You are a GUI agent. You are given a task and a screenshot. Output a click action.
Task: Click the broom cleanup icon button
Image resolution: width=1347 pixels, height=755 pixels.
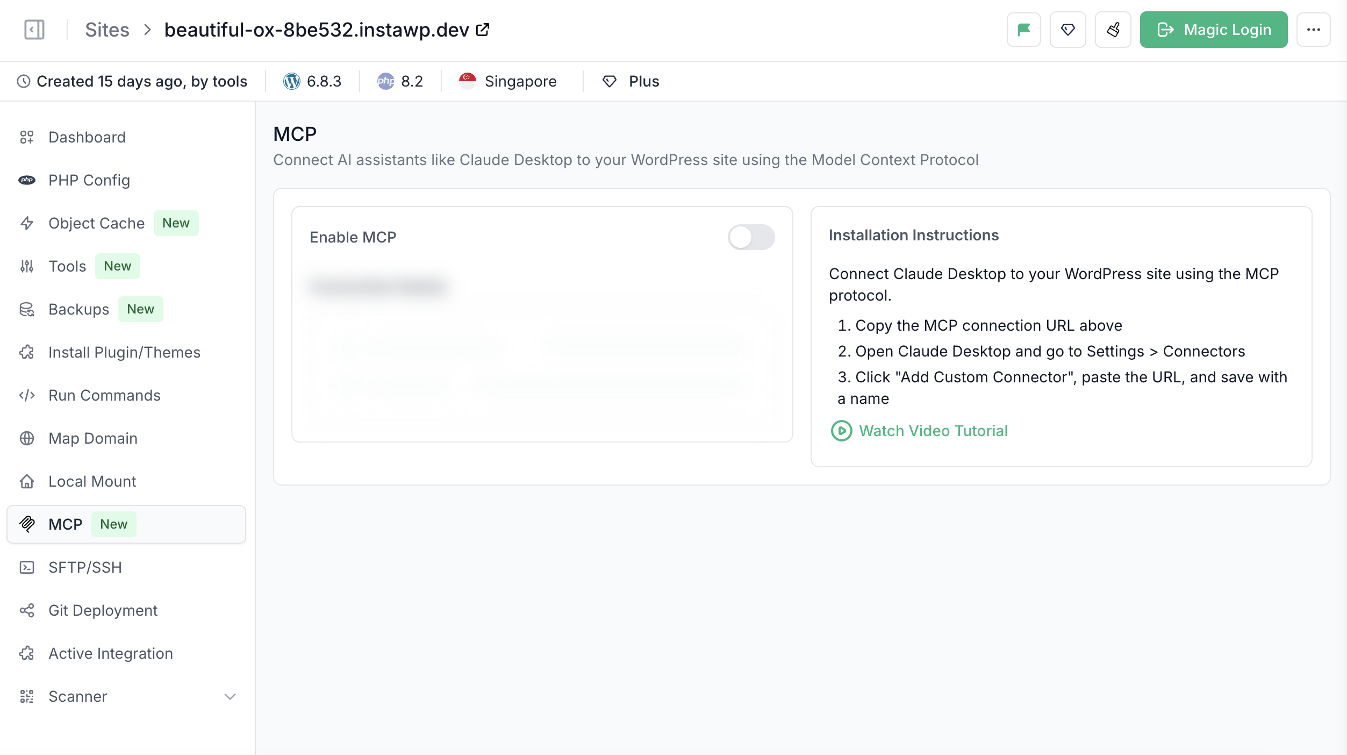point(1113,30)
